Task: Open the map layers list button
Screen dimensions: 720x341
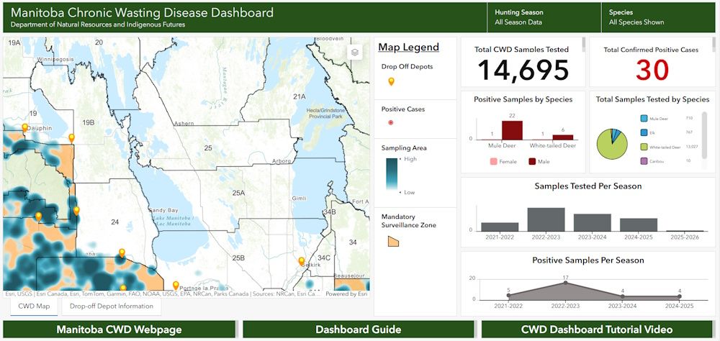Action: tap(354, 53)
